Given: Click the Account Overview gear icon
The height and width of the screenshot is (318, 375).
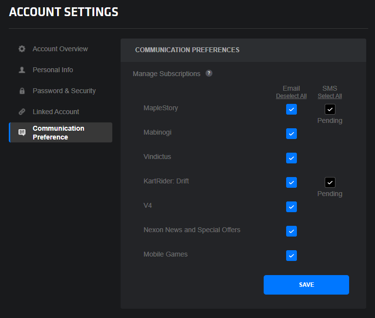Looking at the screenshot, I should [22, 49].
